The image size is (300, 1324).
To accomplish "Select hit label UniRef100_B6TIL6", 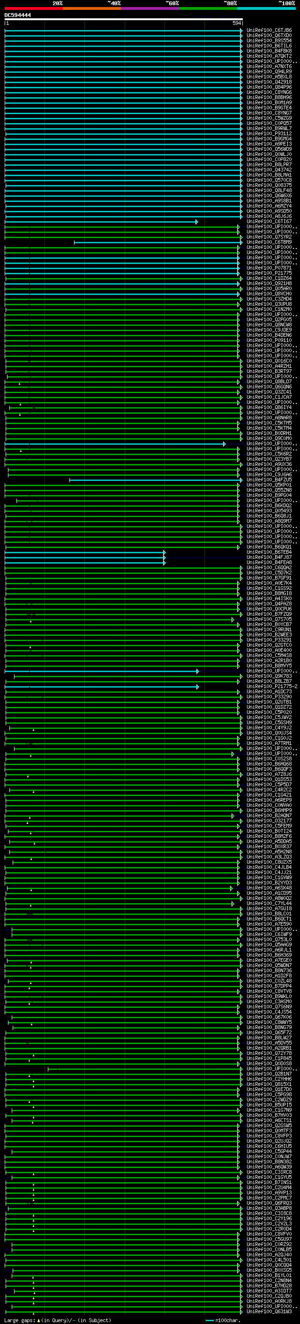I will [269, 46].
